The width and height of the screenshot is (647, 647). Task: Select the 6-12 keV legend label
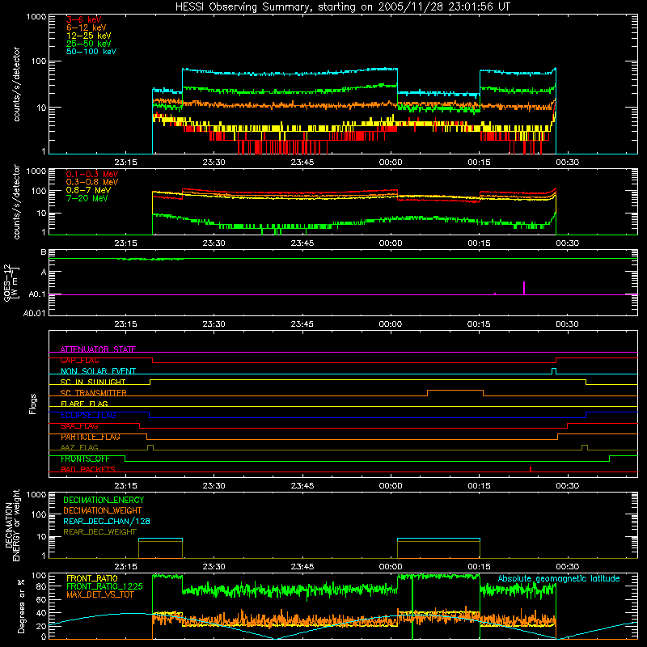click(87, 27)
